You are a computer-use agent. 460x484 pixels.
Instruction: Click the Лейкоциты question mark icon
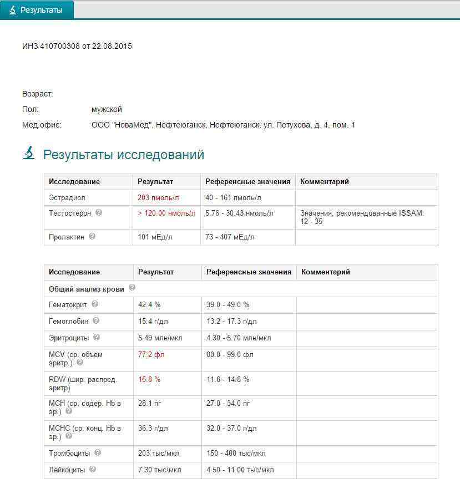pyautogui.click(x=93, y=469)
